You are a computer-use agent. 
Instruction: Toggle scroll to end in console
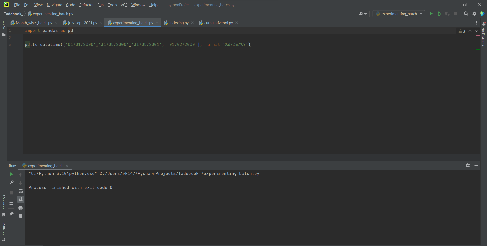point(21,199)
